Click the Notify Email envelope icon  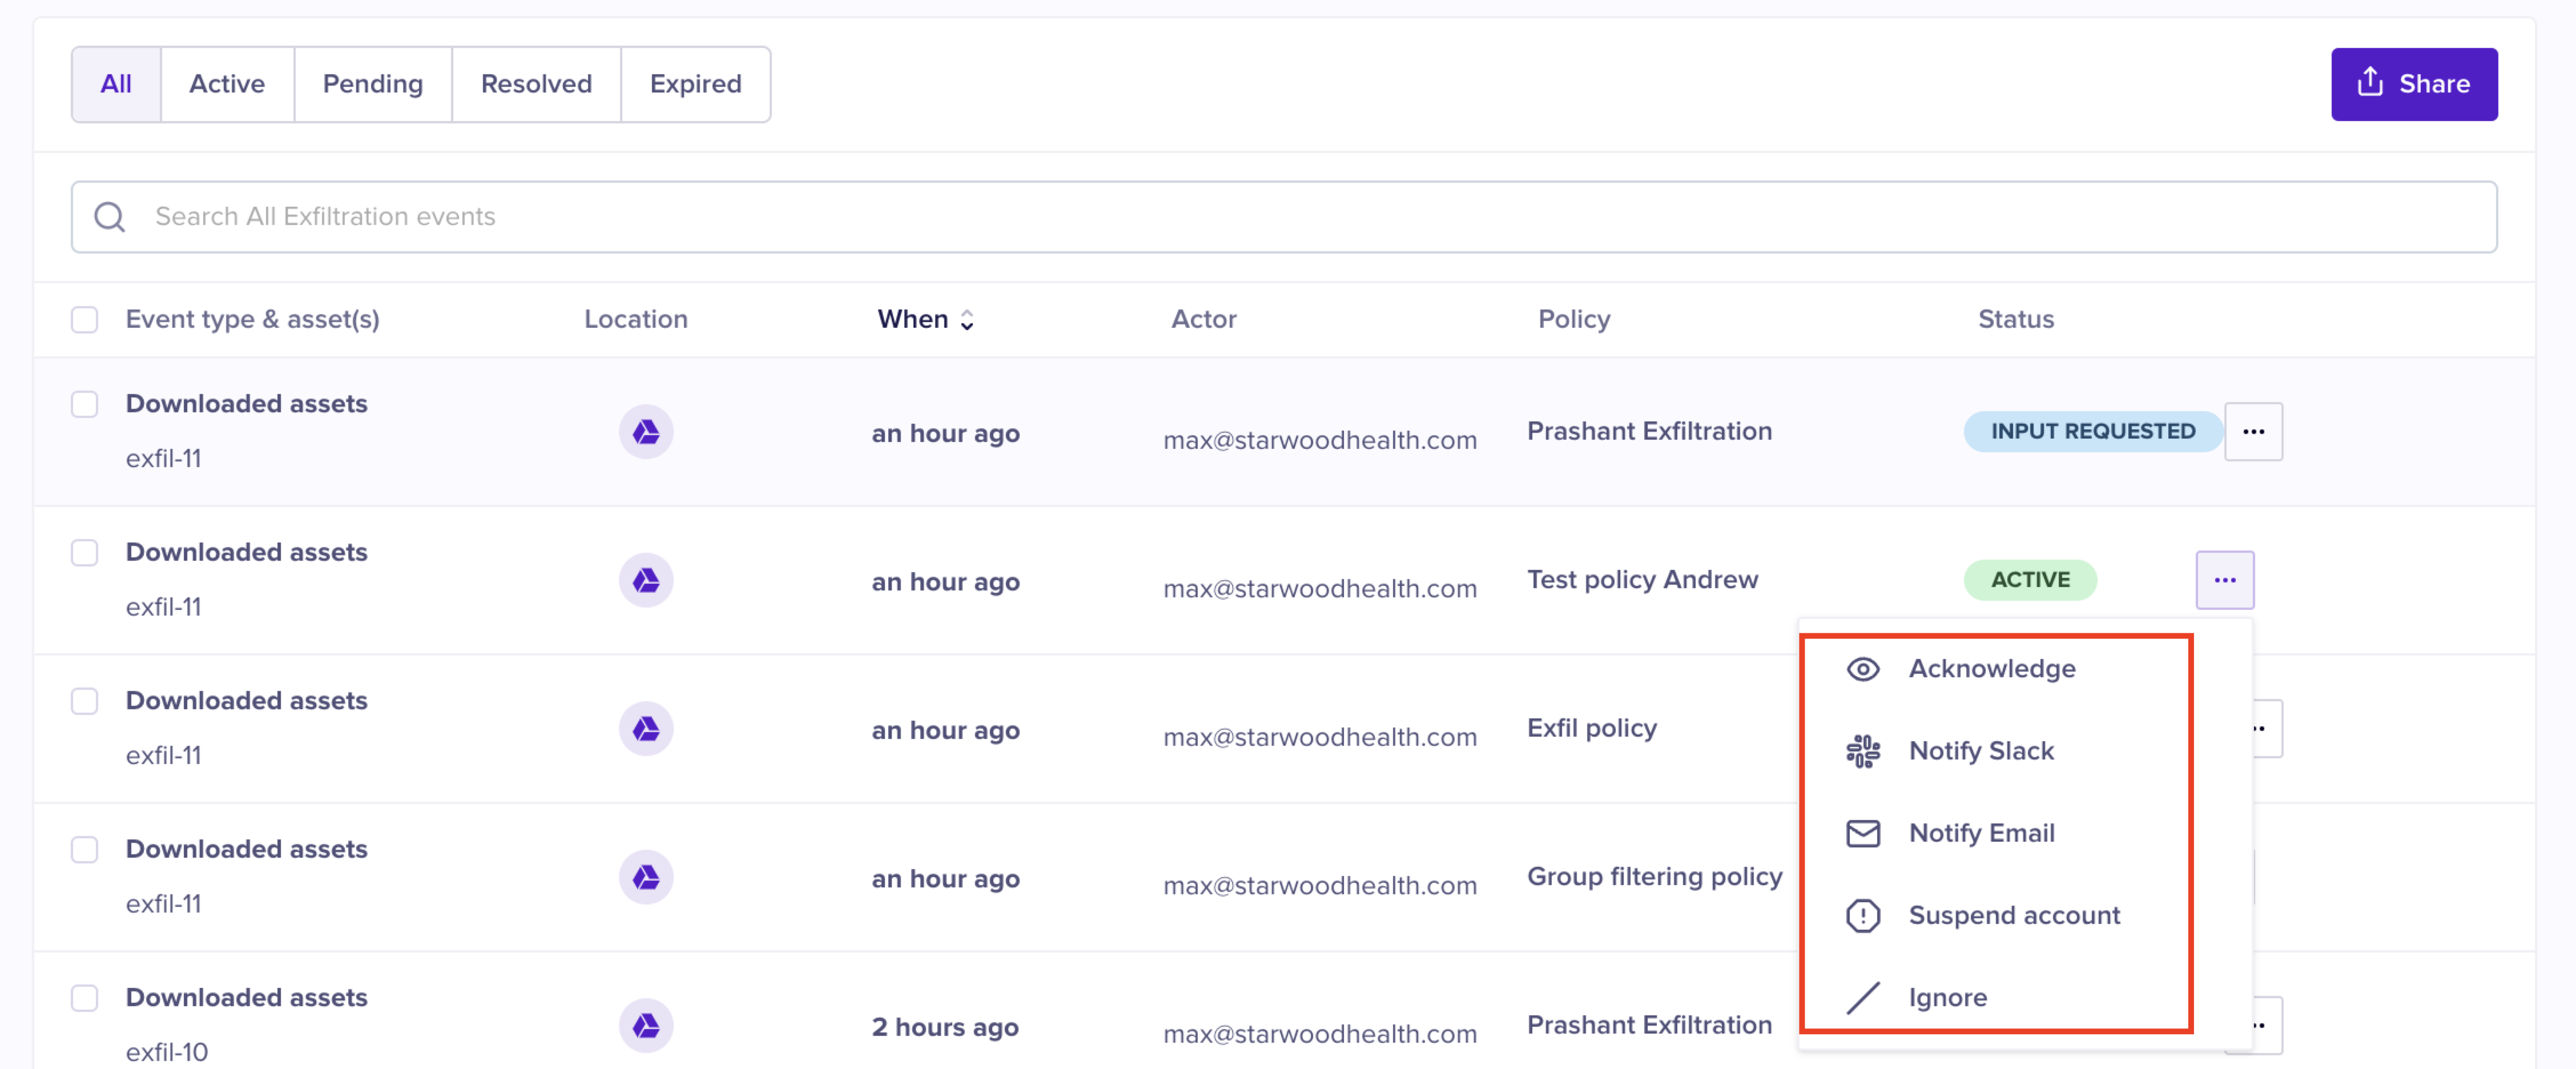1862,833
